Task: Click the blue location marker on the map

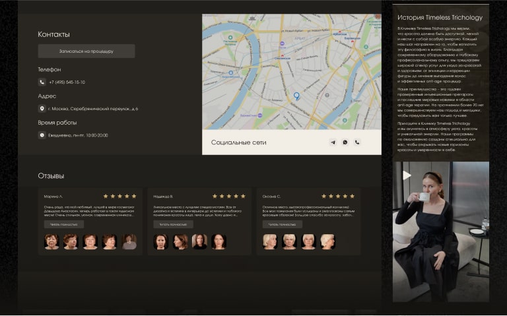Action: coord(296,96)
